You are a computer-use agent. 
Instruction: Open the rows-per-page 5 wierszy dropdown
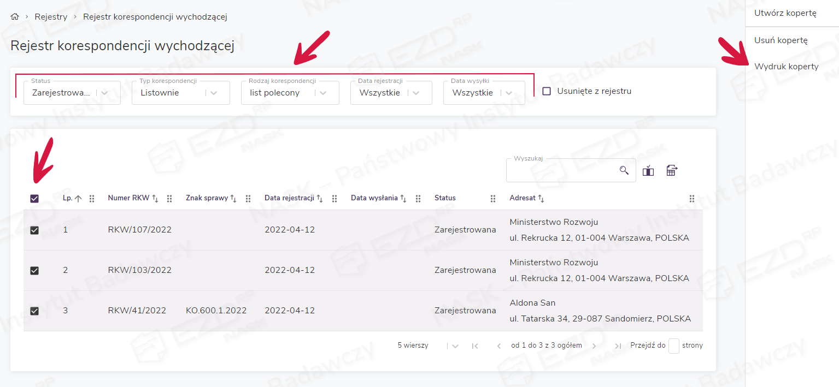point(454,346)
